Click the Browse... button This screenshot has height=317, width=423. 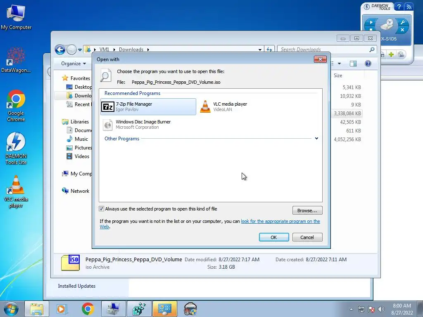coord(307,211)
